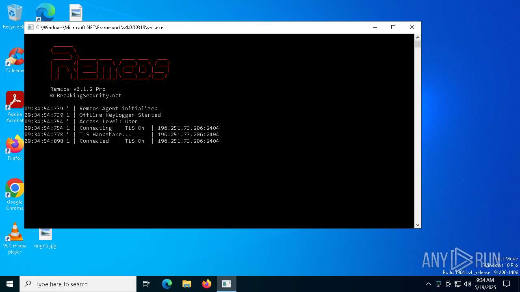Screen dimensions: 520x292
Task: Open Task View on the taskbar
Action: point(146,284)
